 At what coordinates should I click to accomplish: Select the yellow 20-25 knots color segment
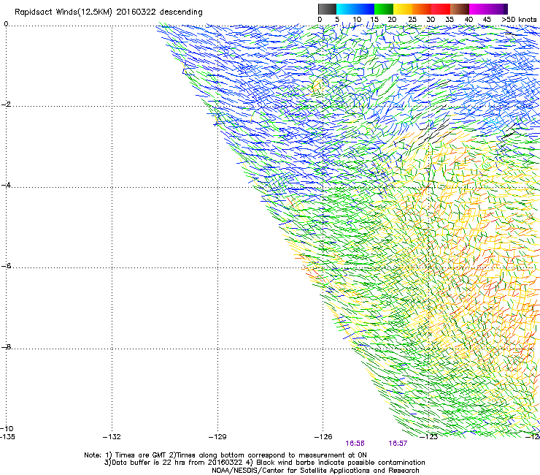[x=403, y=9]
